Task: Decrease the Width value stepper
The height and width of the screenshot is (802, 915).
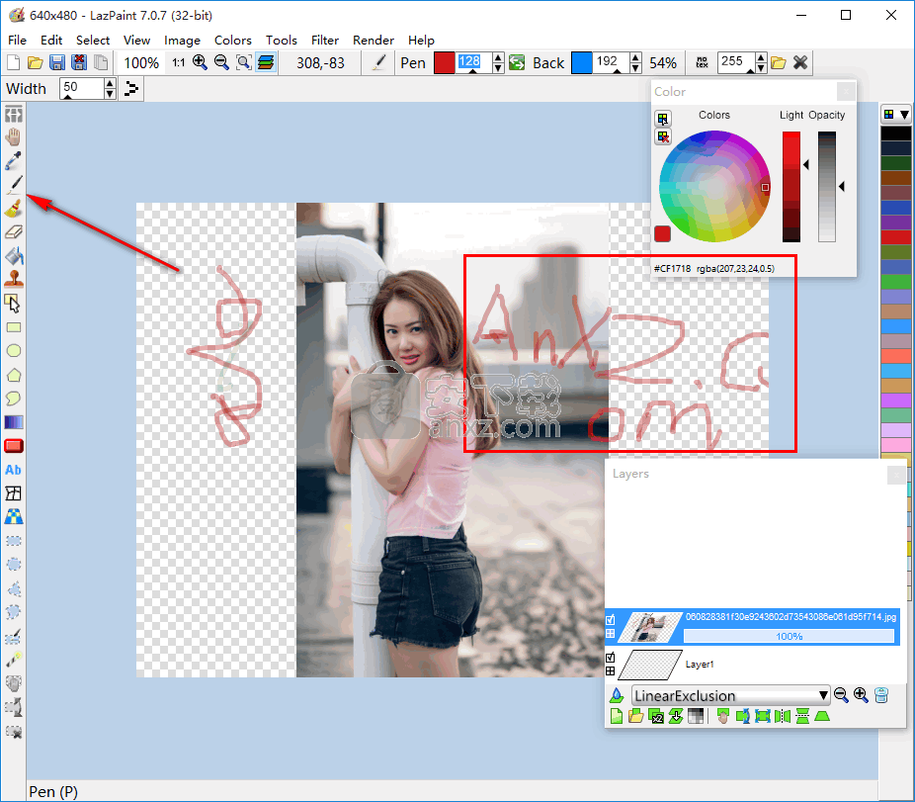Action: (110, 94)
